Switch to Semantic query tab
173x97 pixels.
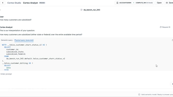tap(7, 40)
